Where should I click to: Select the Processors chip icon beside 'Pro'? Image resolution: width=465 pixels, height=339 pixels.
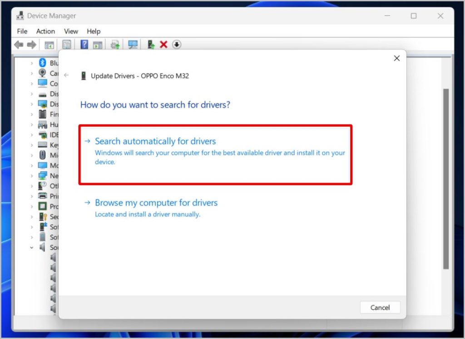(x=42, y=206)
